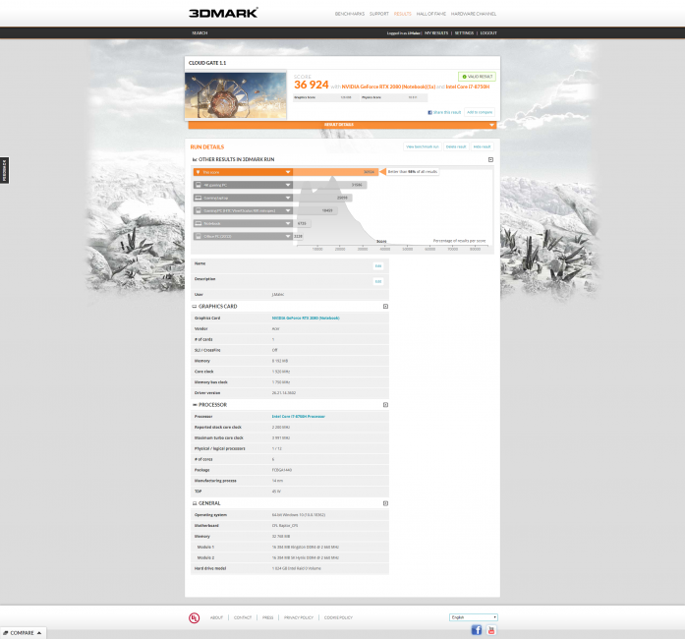Screen dimensions: 685x639
Task: Open the This score dropdown
Action: [288, 172]
